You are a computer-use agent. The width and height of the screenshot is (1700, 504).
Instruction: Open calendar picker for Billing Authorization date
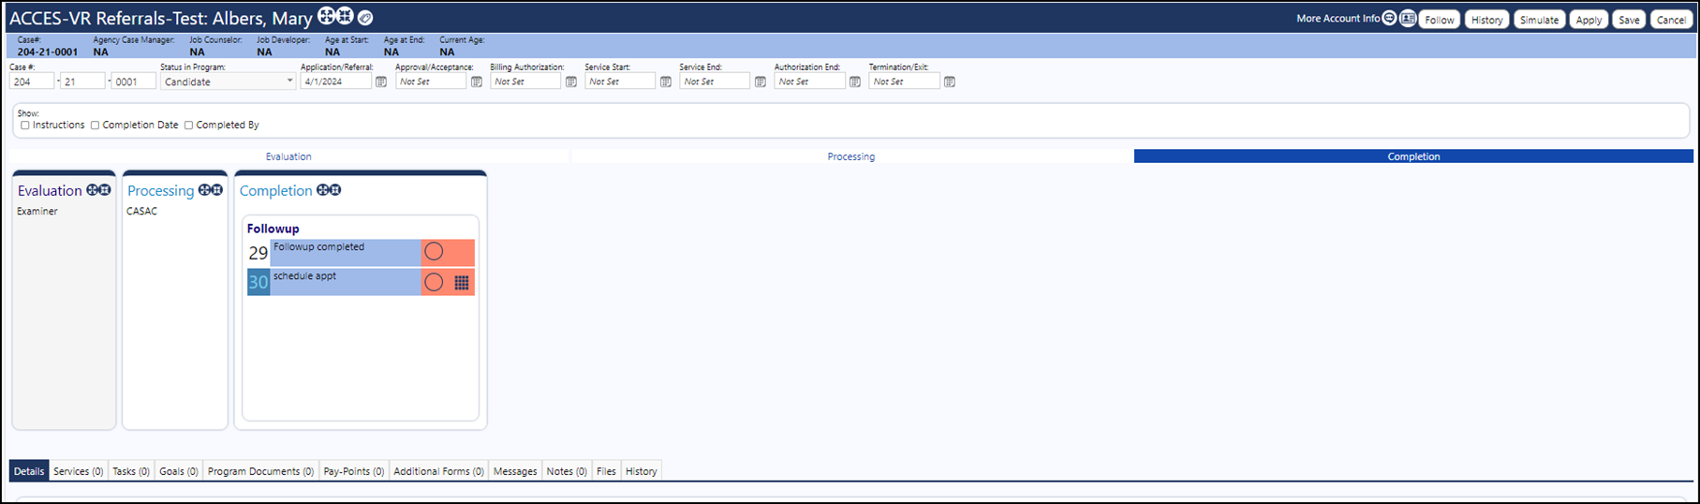tap(571, 82)
